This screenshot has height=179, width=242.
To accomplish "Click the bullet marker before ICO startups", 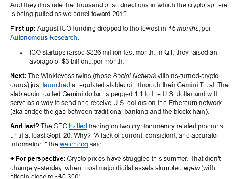I will 21,53.
